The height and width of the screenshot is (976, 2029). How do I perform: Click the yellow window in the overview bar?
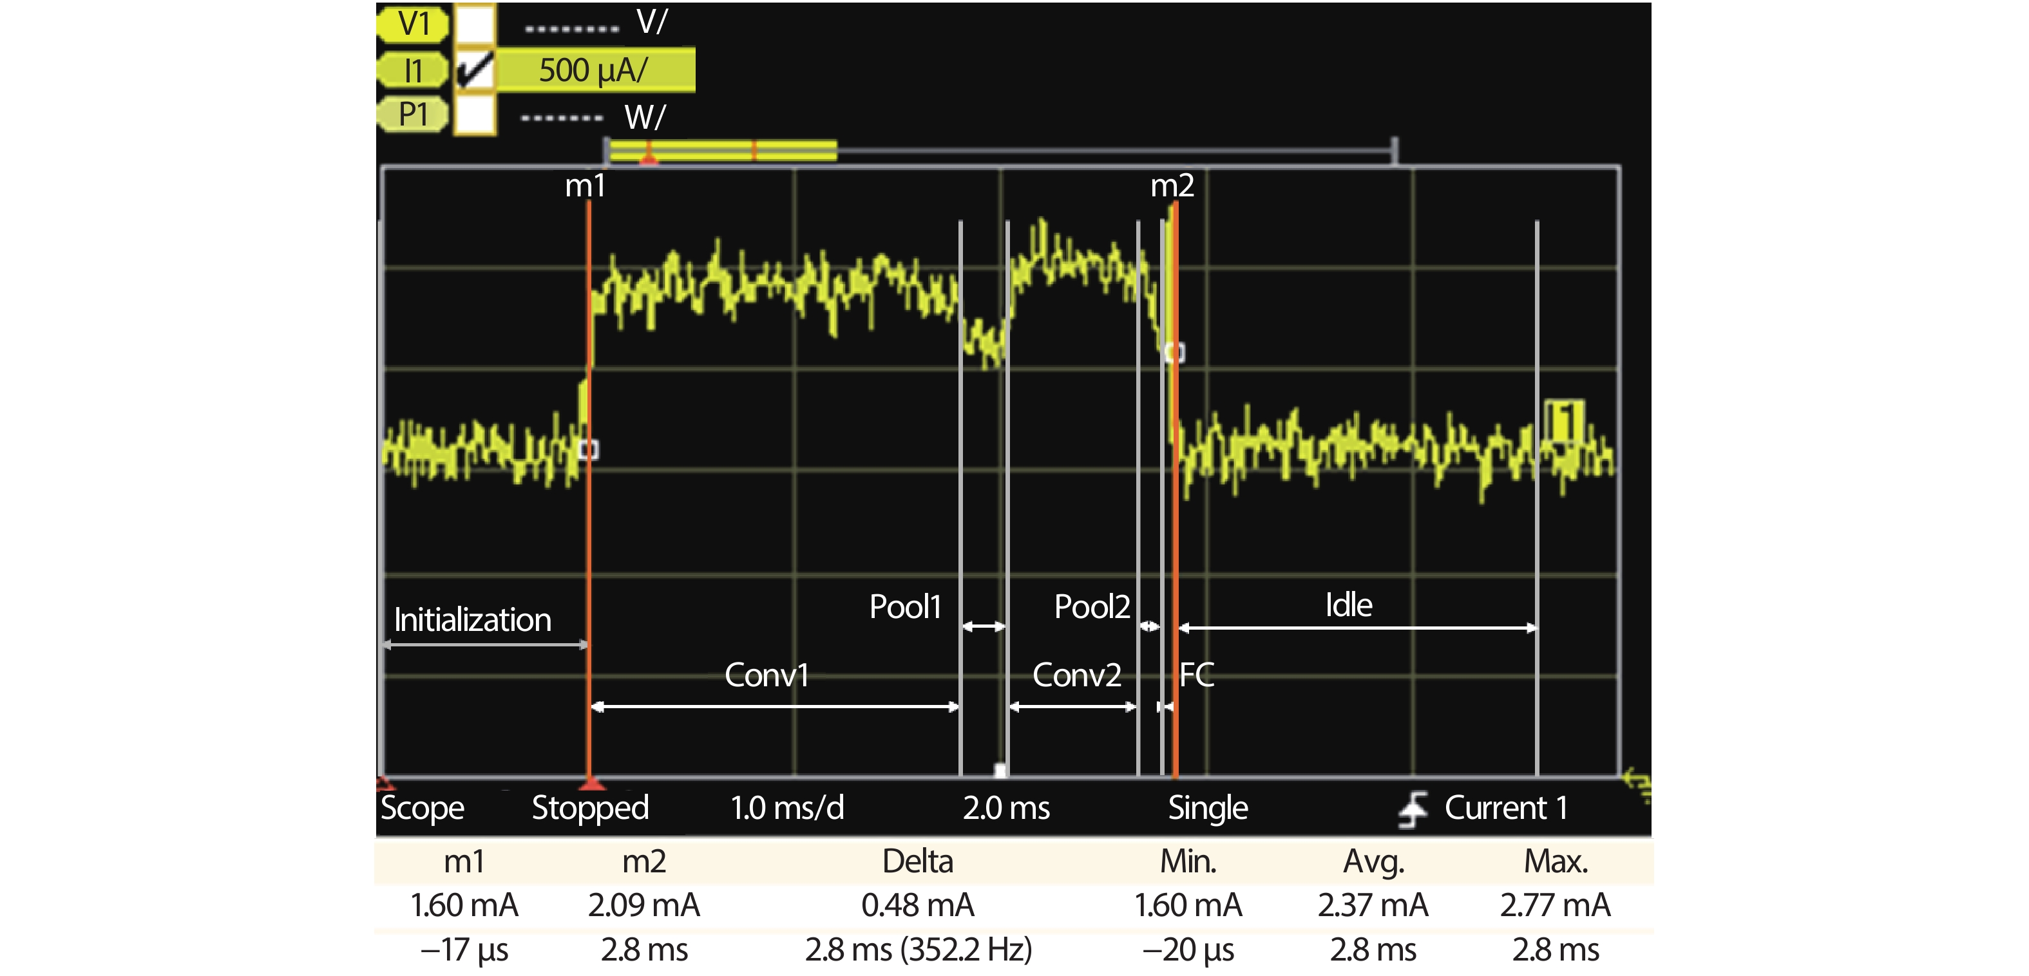coord(722,151)
